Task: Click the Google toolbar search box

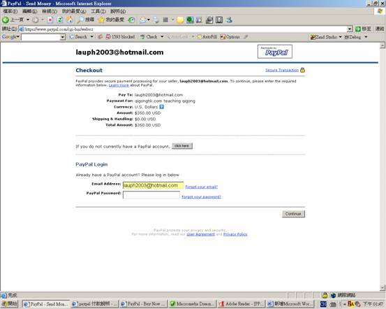Action: (x=41, y=37)
